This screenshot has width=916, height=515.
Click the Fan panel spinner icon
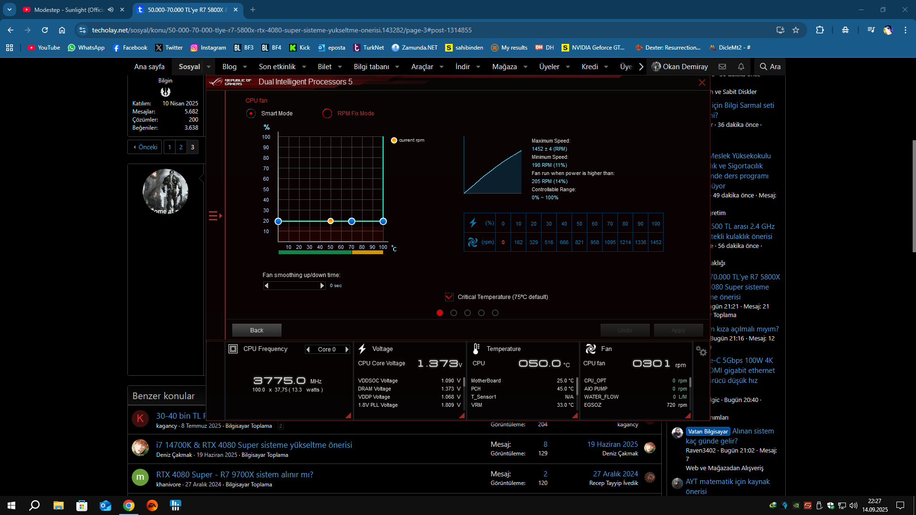[591, 349]
